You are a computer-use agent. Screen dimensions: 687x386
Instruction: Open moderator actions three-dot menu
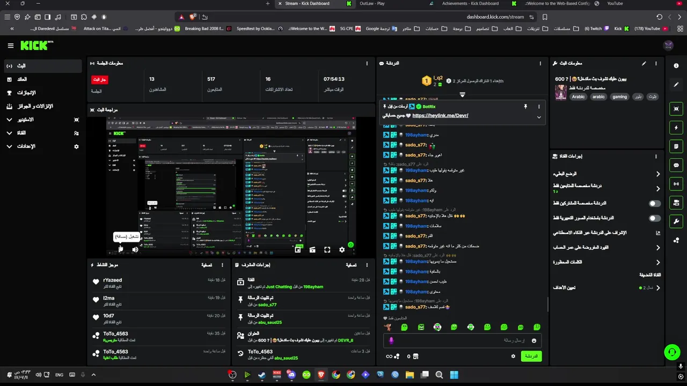tap(367, 265)
